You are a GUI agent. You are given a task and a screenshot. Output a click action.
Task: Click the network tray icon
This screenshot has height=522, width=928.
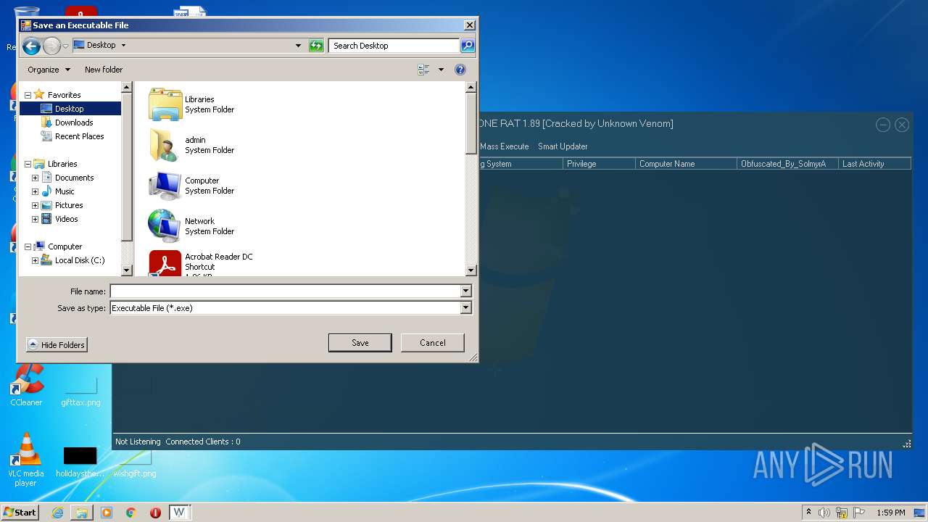tap(842, 513)
